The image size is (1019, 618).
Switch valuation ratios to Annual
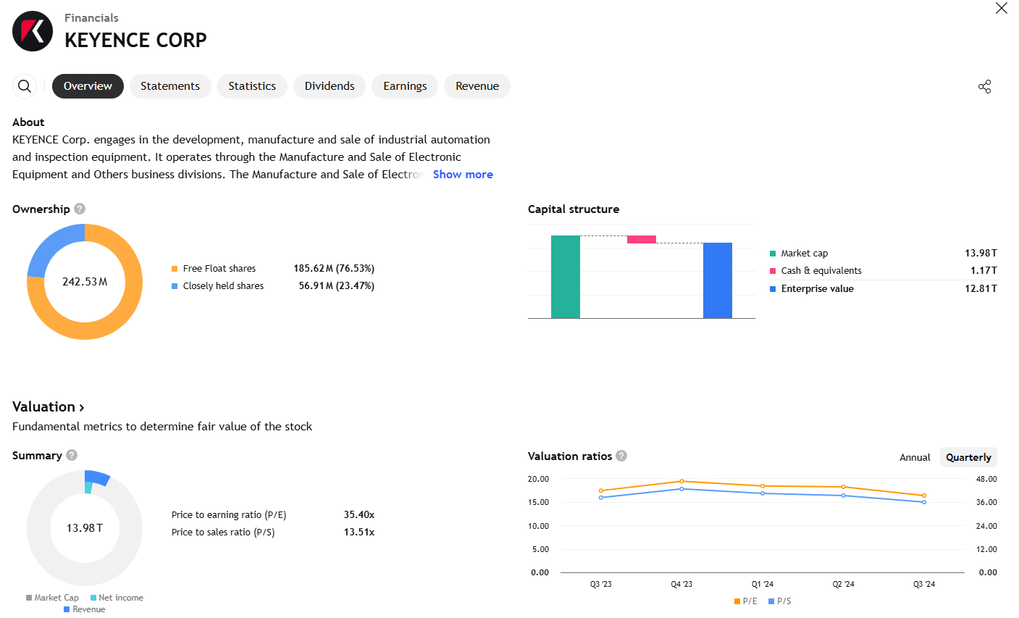click(x=915, y=457)
